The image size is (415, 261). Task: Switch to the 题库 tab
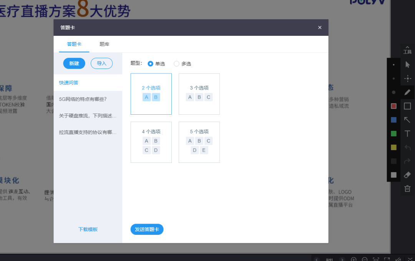pos(104,44)
